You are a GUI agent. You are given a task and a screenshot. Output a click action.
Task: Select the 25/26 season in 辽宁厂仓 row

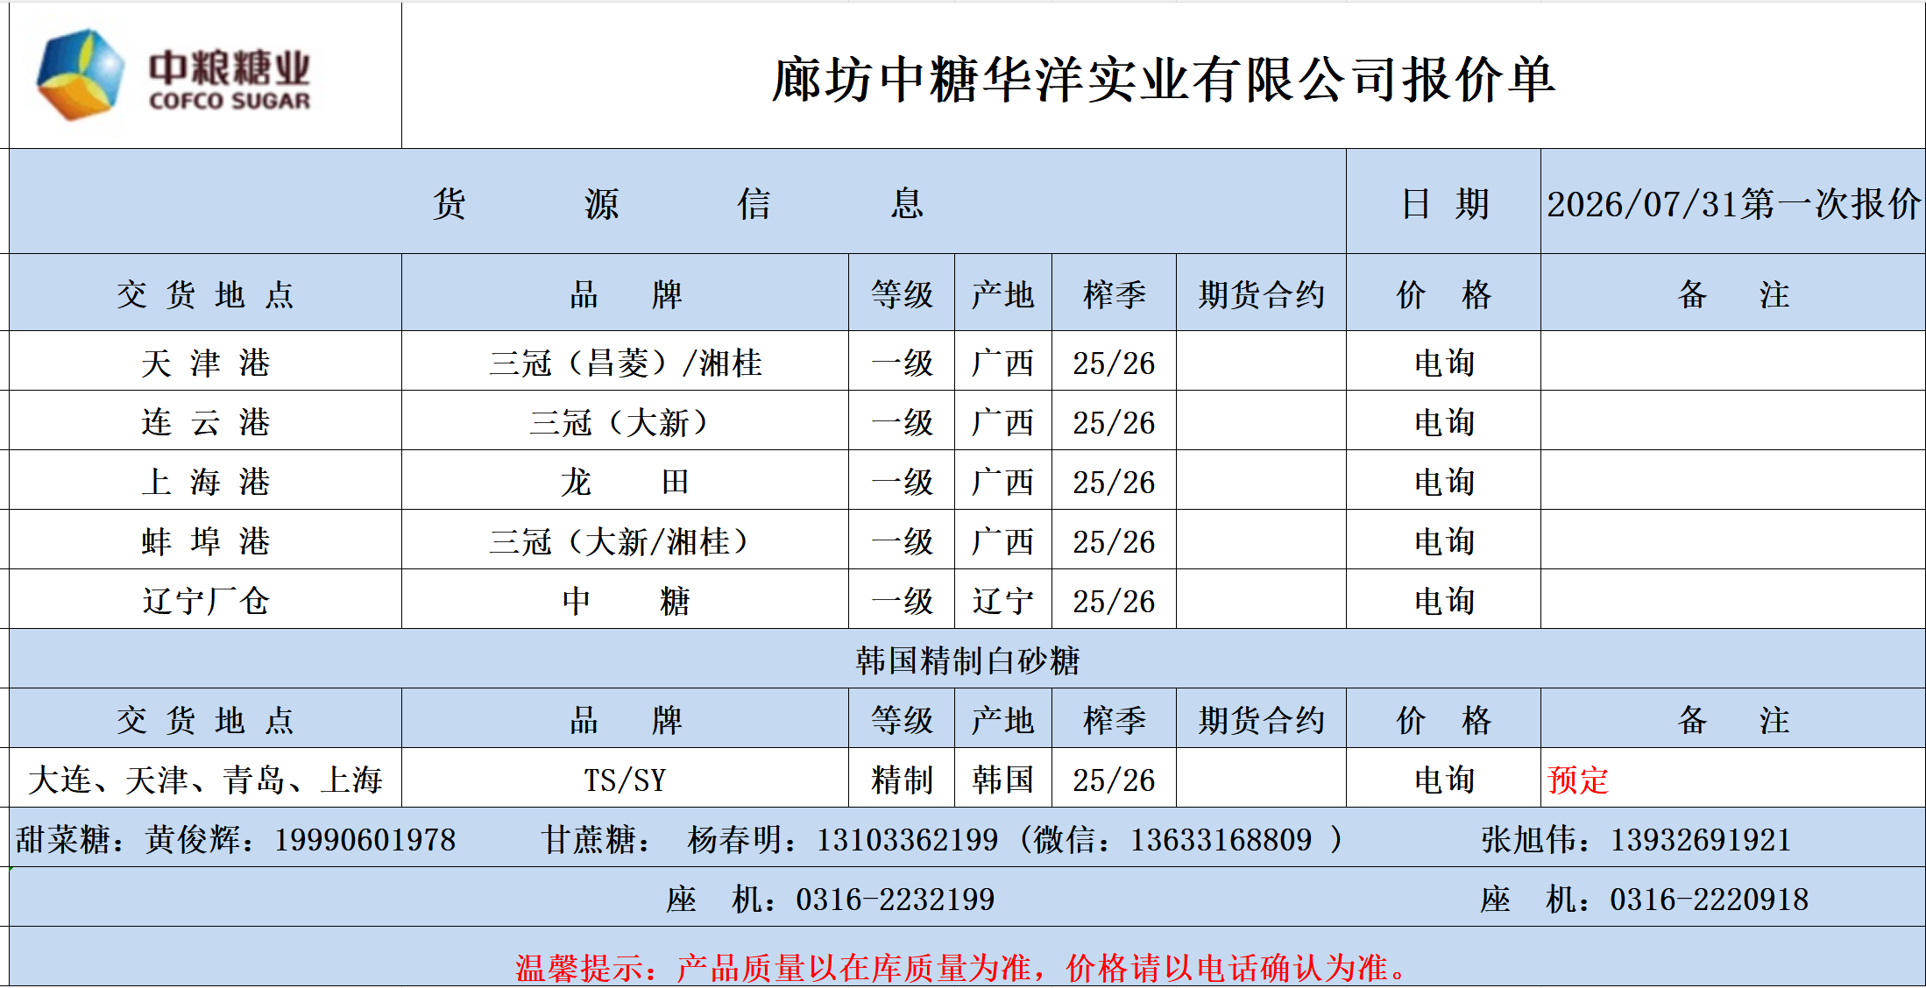(1114, 599)
